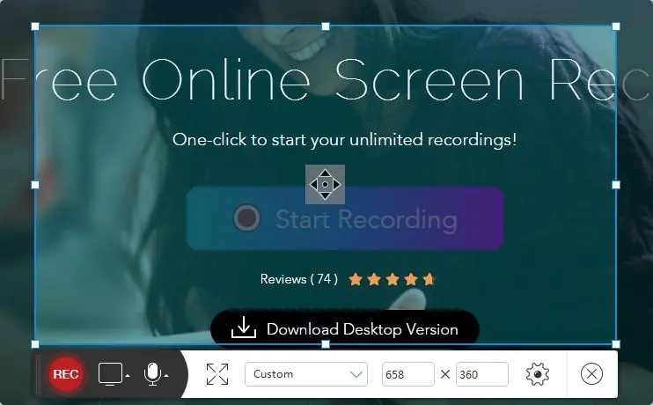Click the bottom-right corner selection handle

coord(616,344)
